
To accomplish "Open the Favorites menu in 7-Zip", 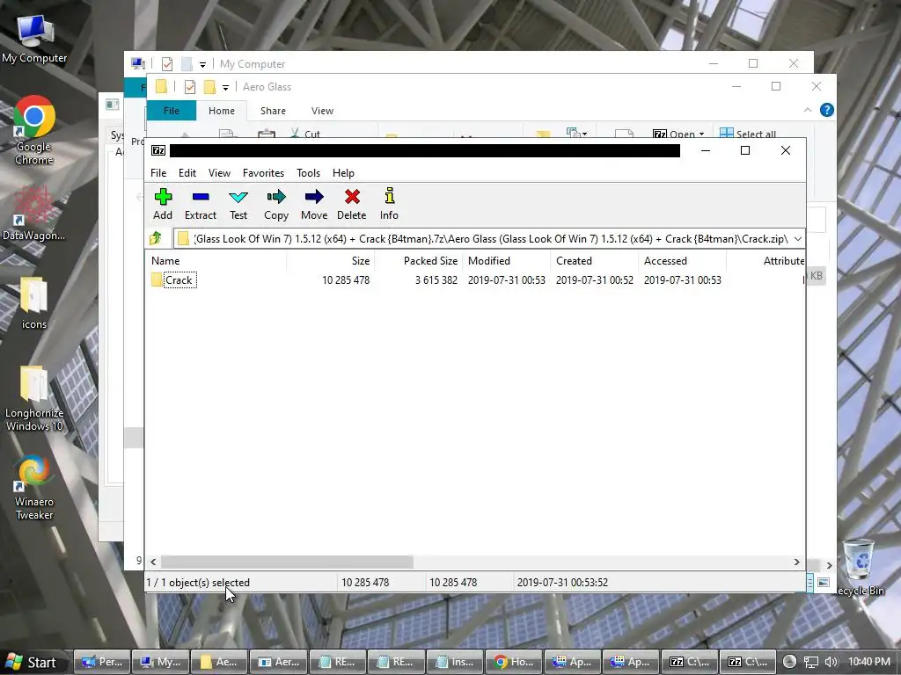I will [x=263, y=173].
